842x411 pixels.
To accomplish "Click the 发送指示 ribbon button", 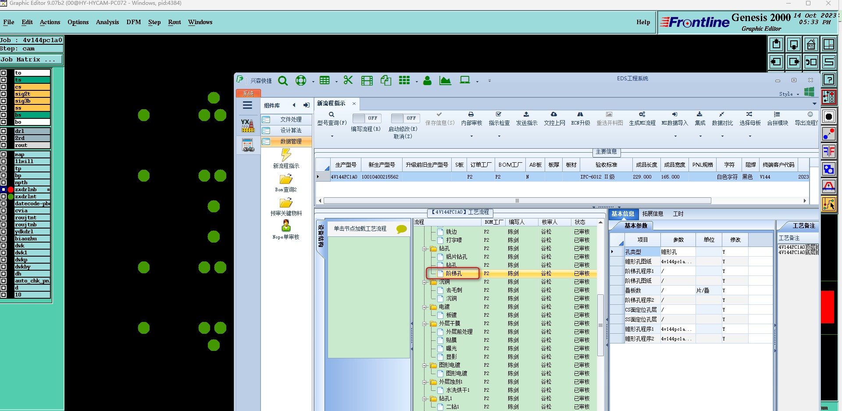I will (x=526, y=119).
